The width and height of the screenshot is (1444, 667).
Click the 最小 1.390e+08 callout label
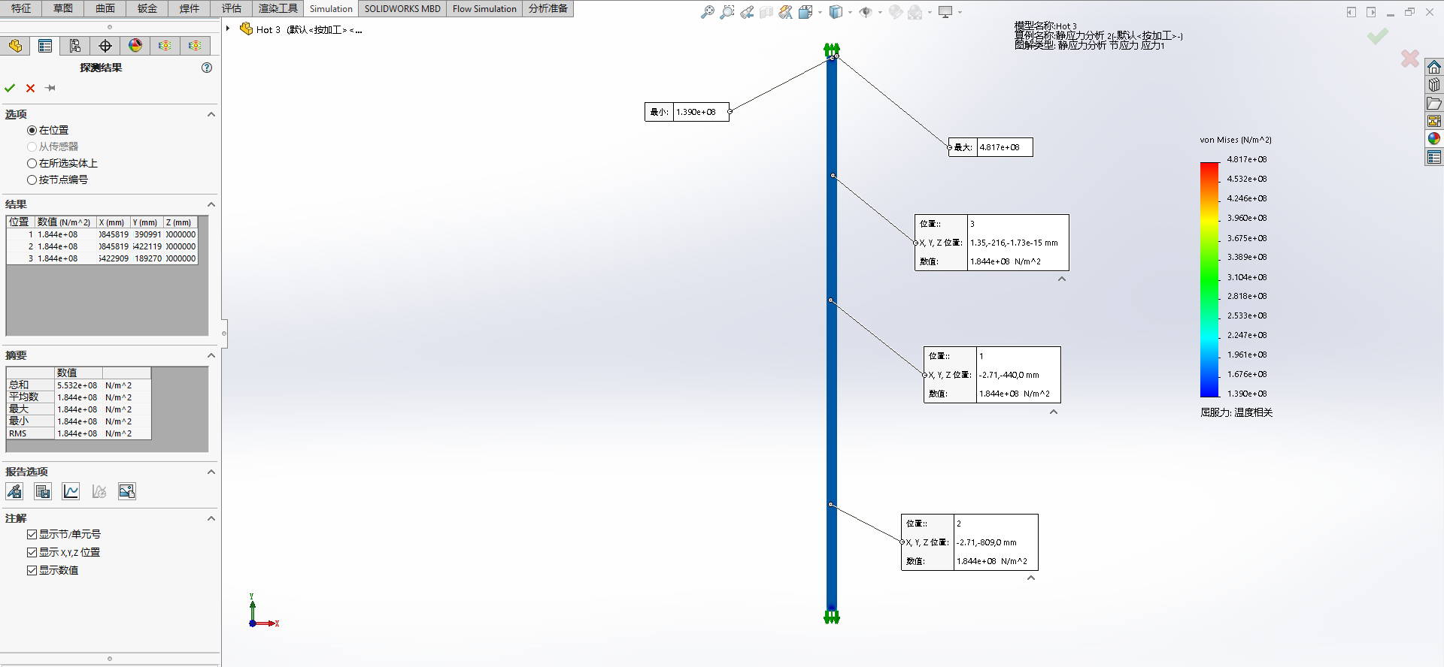[687, 112]
